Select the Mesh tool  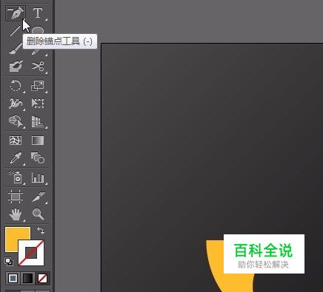[16, 140]
